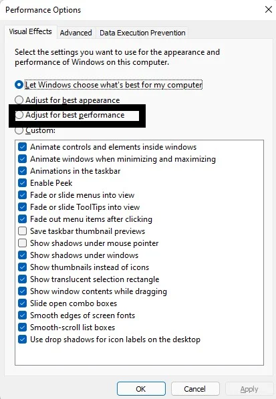Click the Cancel button
Viewport: 276px width, 399px height.
pyautogui.click(x=195, y=389)
